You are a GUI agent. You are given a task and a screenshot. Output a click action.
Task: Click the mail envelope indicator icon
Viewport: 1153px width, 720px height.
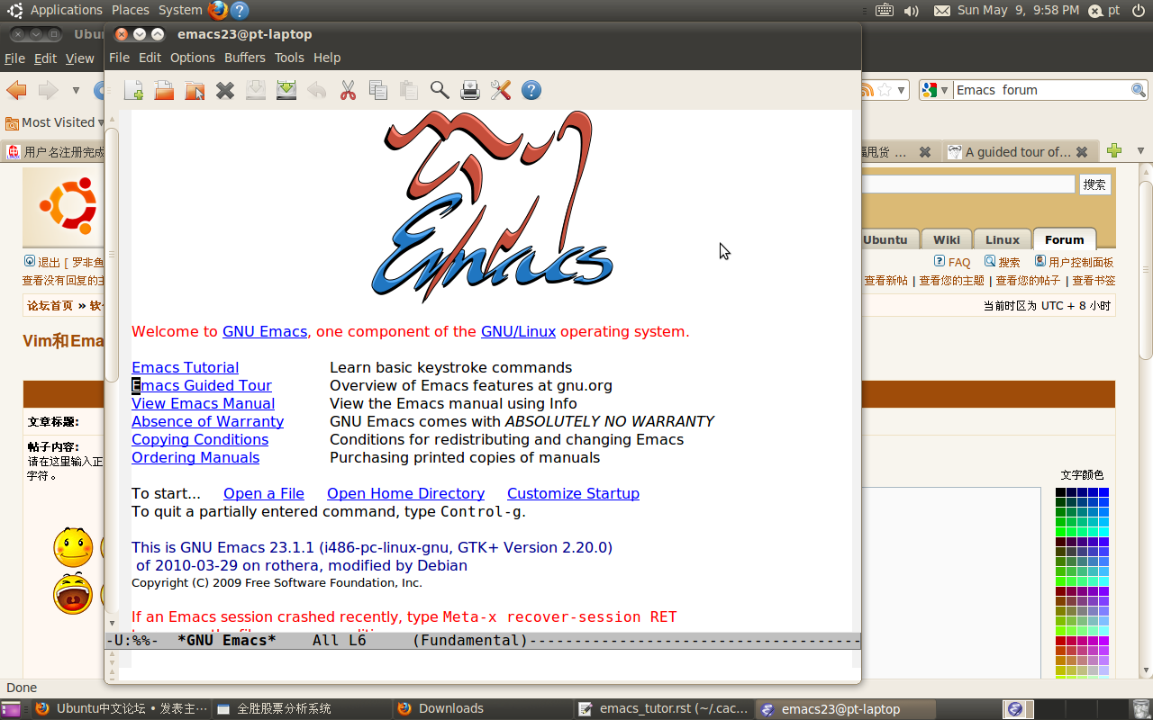(942, 11)
